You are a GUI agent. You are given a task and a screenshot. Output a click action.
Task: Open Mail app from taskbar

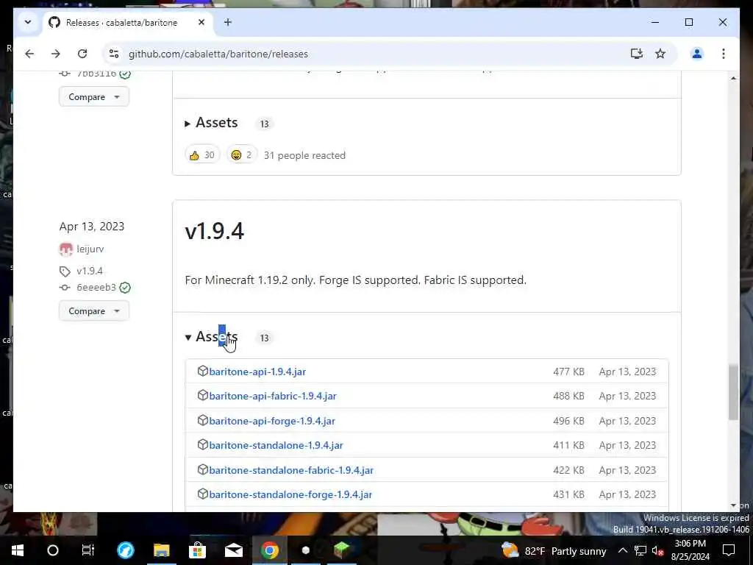click(233, 550)
